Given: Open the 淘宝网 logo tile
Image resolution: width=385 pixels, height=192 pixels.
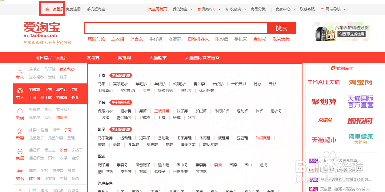Looking at the screenshot, I should pos(360,82).
